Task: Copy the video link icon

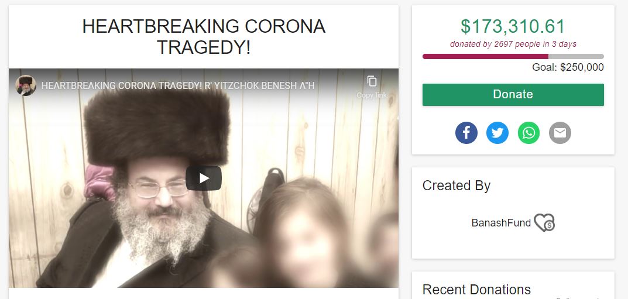Action: tap(372, 81)
